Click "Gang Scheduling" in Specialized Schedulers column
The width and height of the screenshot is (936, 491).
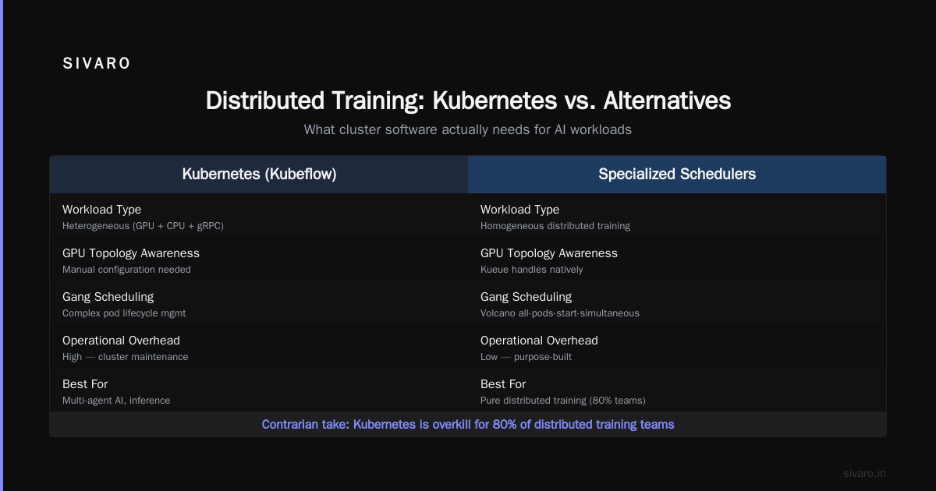(x=526, y=297)
